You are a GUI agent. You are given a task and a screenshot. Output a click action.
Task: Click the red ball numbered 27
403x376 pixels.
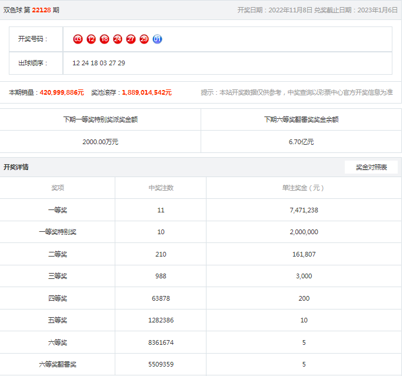(131, 39)
